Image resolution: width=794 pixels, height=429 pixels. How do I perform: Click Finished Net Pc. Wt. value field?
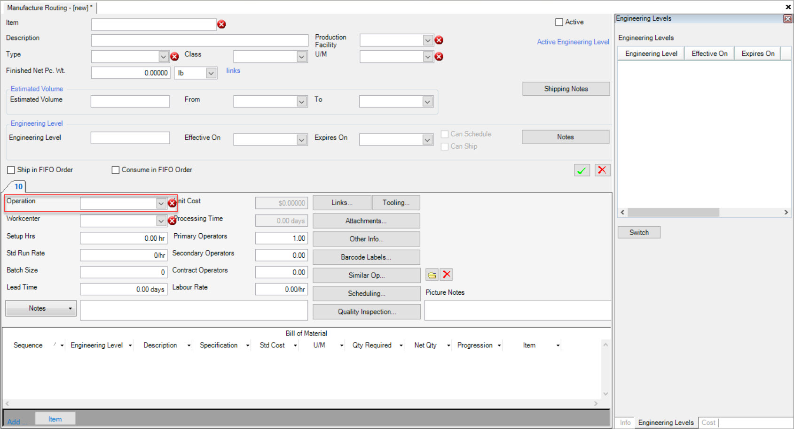[x=130, y=73]
